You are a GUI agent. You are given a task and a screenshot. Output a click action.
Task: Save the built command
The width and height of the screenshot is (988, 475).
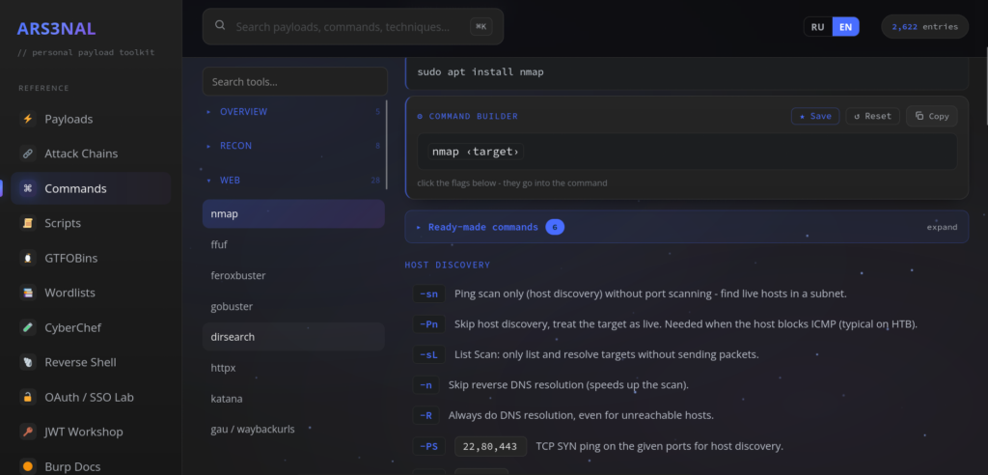(x=815, y=116)
